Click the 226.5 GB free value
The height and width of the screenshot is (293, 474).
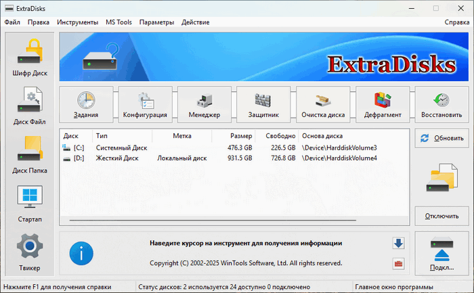tap(283, 148)
